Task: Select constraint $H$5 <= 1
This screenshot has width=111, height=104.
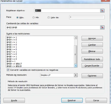Action: pos(12,42)
